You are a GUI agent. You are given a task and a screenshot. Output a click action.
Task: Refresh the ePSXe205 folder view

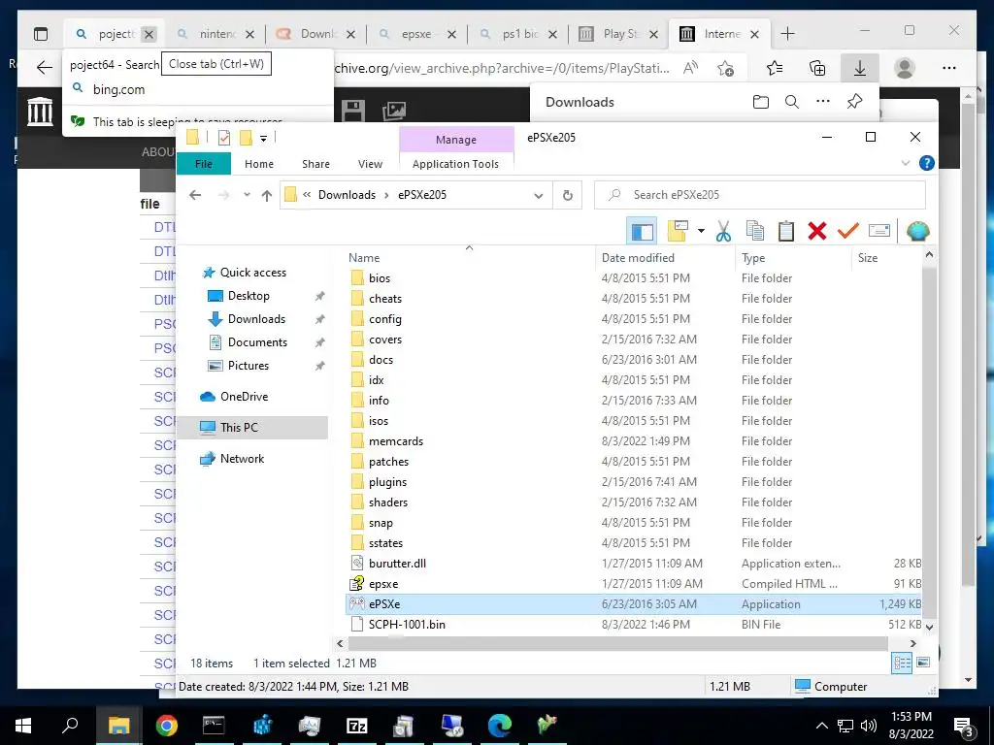(x=568, y=196)
